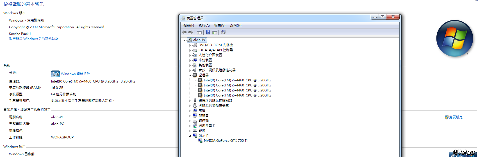Click the forward arrow in Device Manager toolbar
The image size is (478, 158).
tap(191, 32)
